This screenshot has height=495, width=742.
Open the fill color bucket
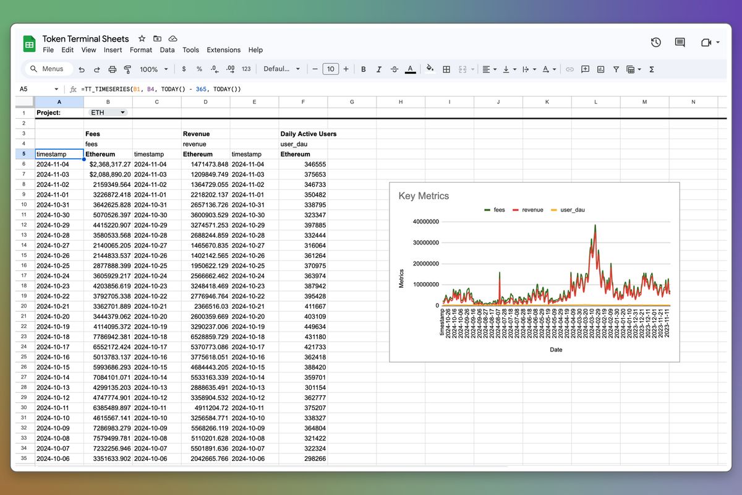click(431, 69)
